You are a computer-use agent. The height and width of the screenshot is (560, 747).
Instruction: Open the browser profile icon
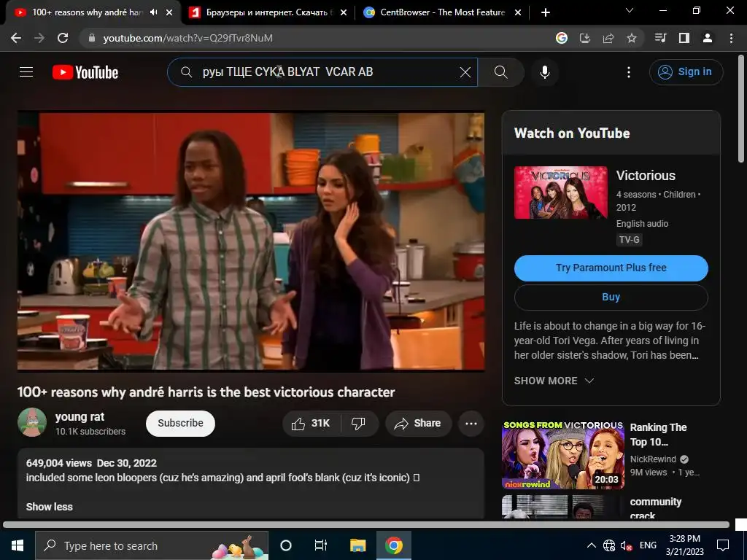[x=708, y=38]
